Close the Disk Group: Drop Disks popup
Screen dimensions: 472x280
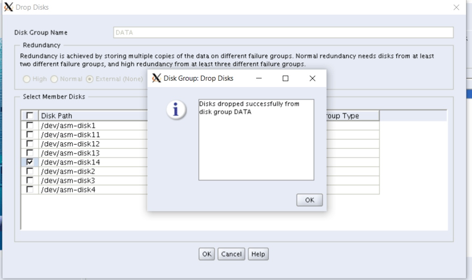(312, 78)
